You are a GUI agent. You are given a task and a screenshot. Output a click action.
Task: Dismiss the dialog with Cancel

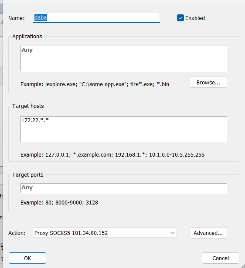click(221, 258)
